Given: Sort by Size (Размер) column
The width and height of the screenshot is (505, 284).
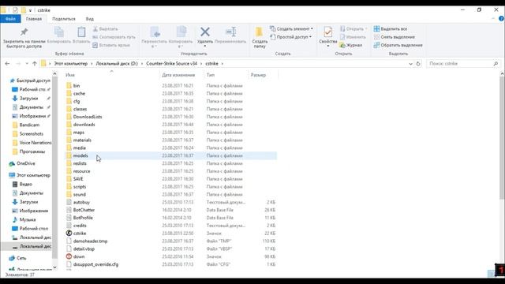Looking at the screenshot, I should point(263,75).
